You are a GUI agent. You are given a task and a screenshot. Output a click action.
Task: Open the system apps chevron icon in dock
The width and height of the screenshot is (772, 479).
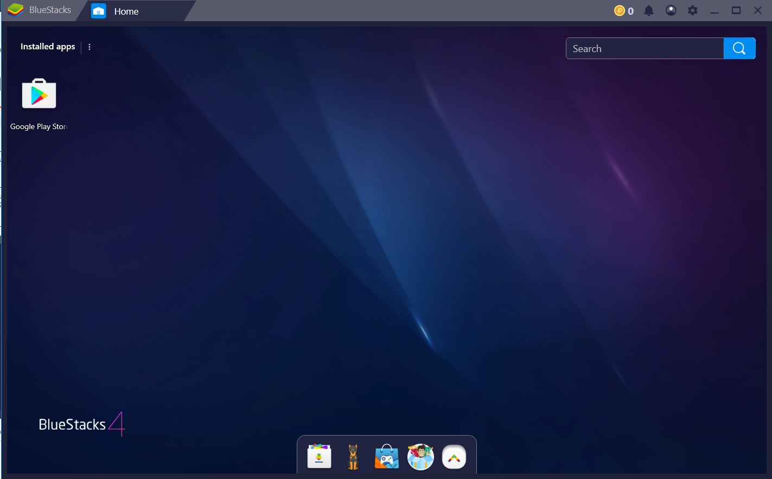(454, 456)
